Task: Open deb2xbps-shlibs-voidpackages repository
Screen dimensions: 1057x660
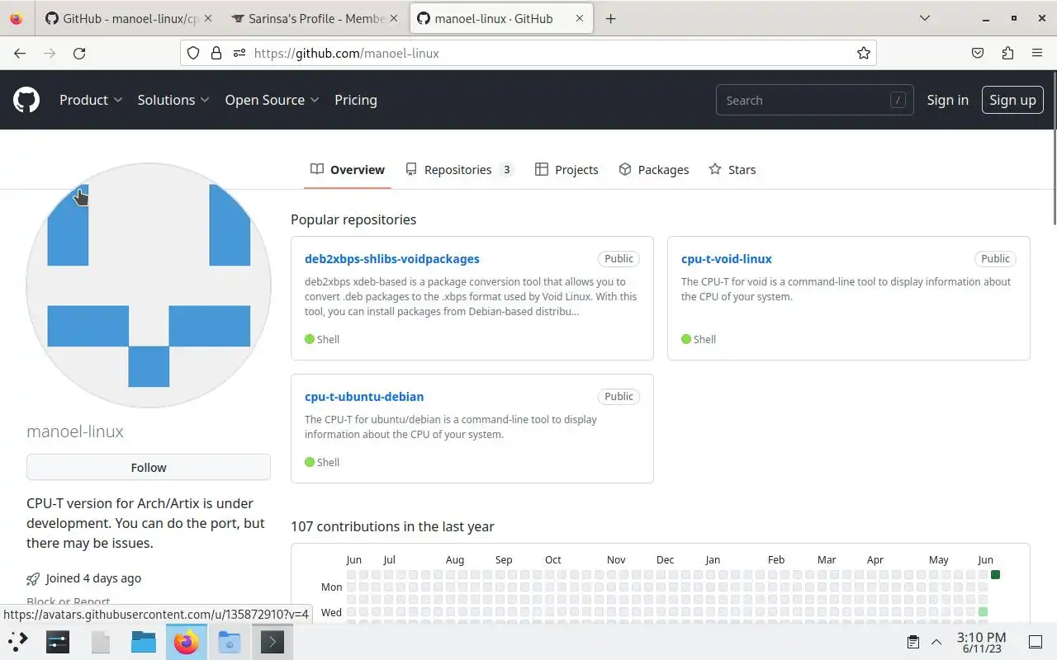Action: pos(392,258)
